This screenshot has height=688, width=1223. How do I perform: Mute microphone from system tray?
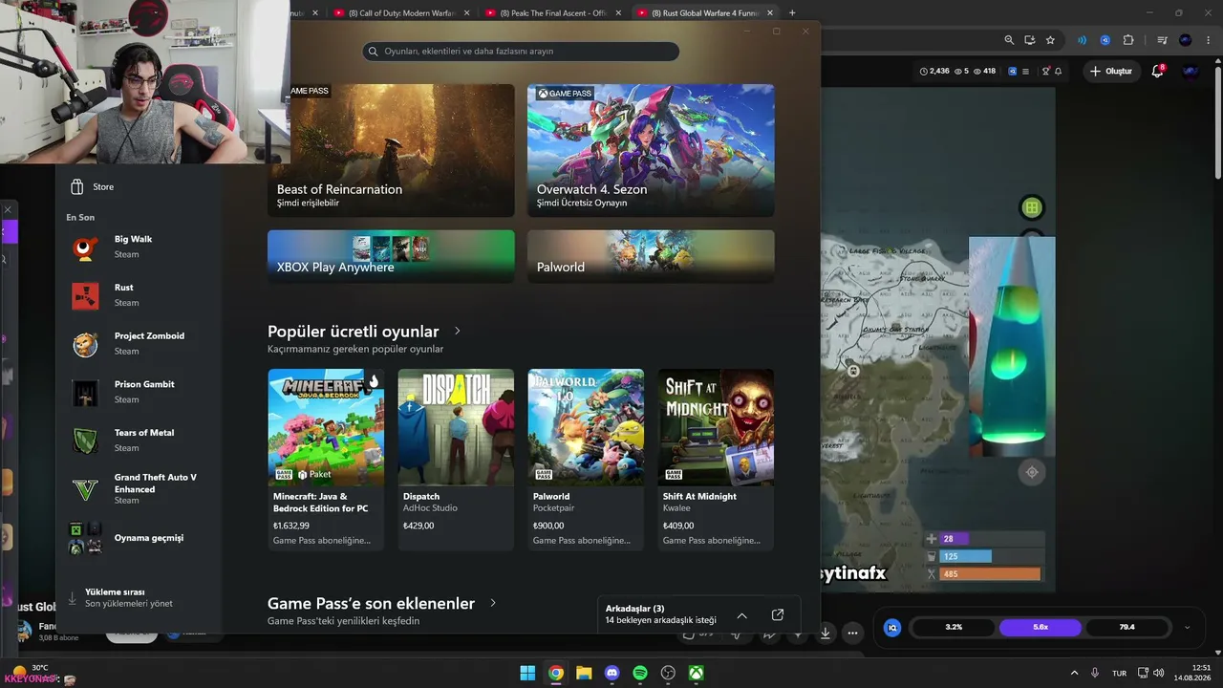[x=1095, y=673]
